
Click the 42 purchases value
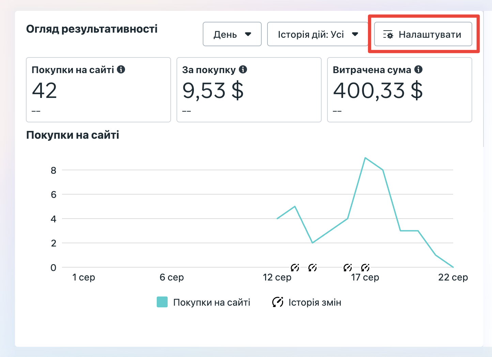click(x=44, y=91)
